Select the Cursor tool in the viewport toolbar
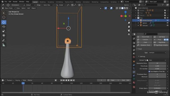 coord(4,17)
